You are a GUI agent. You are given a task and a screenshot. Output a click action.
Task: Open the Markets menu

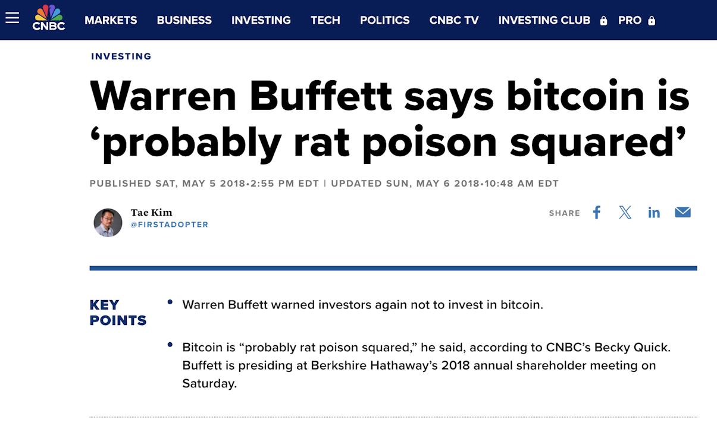tap(111, 20)
